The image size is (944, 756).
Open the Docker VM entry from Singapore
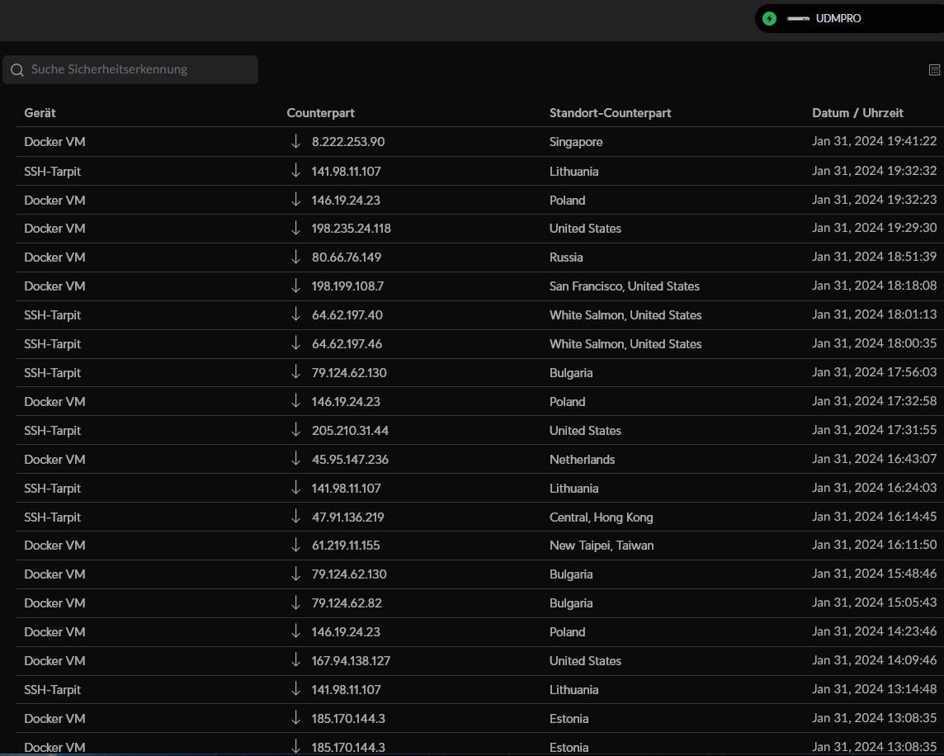[x=54, y=142]
